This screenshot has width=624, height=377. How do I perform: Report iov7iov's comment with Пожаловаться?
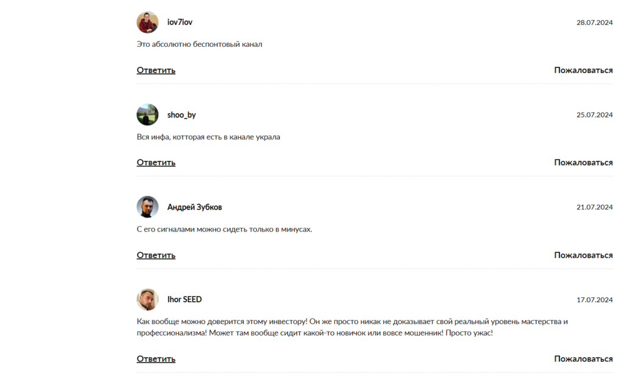coord(583,70)
